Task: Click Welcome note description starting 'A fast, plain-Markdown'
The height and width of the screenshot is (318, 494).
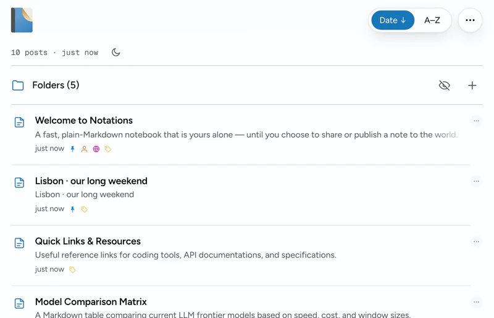Action: coord(246,134)
